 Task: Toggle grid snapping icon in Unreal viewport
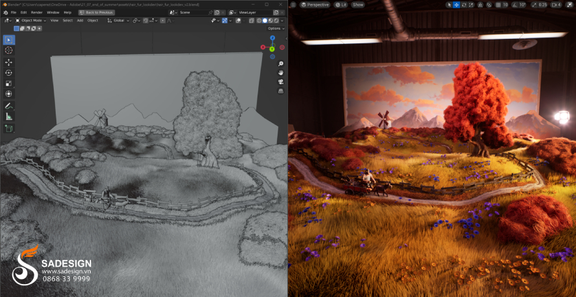pyautogui.click(x=498, y=5)
